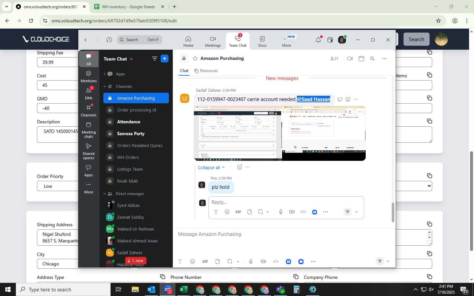Screen dimensions: 474x296
Task: Click Search button on CloudChoice page
Action: coord(416,39)
